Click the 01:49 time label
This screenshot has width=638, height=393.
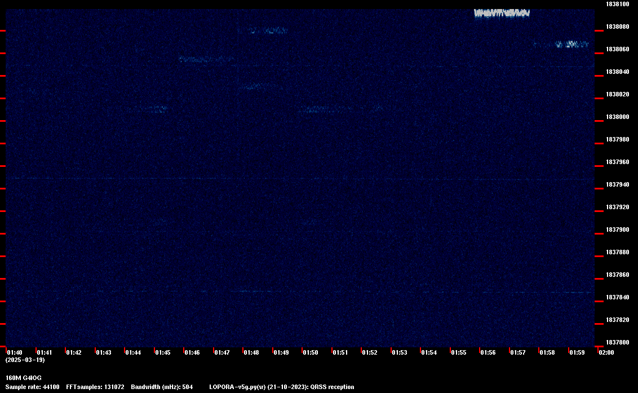pos(281,352)
